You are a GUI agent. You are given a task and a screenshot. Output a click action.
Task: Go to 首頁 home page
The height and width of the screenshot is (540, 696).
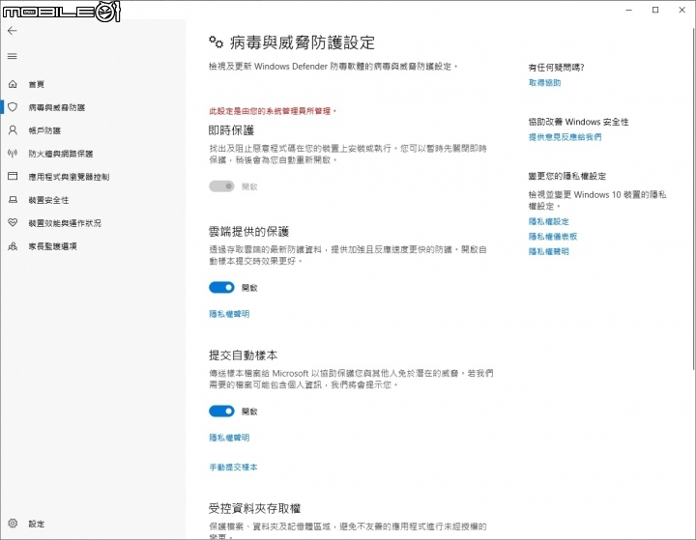coord(37,84)
